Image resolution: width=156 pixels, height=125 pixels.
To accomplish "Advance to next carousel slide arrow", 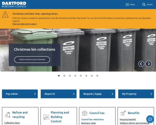I will click(x=148, y=64).
